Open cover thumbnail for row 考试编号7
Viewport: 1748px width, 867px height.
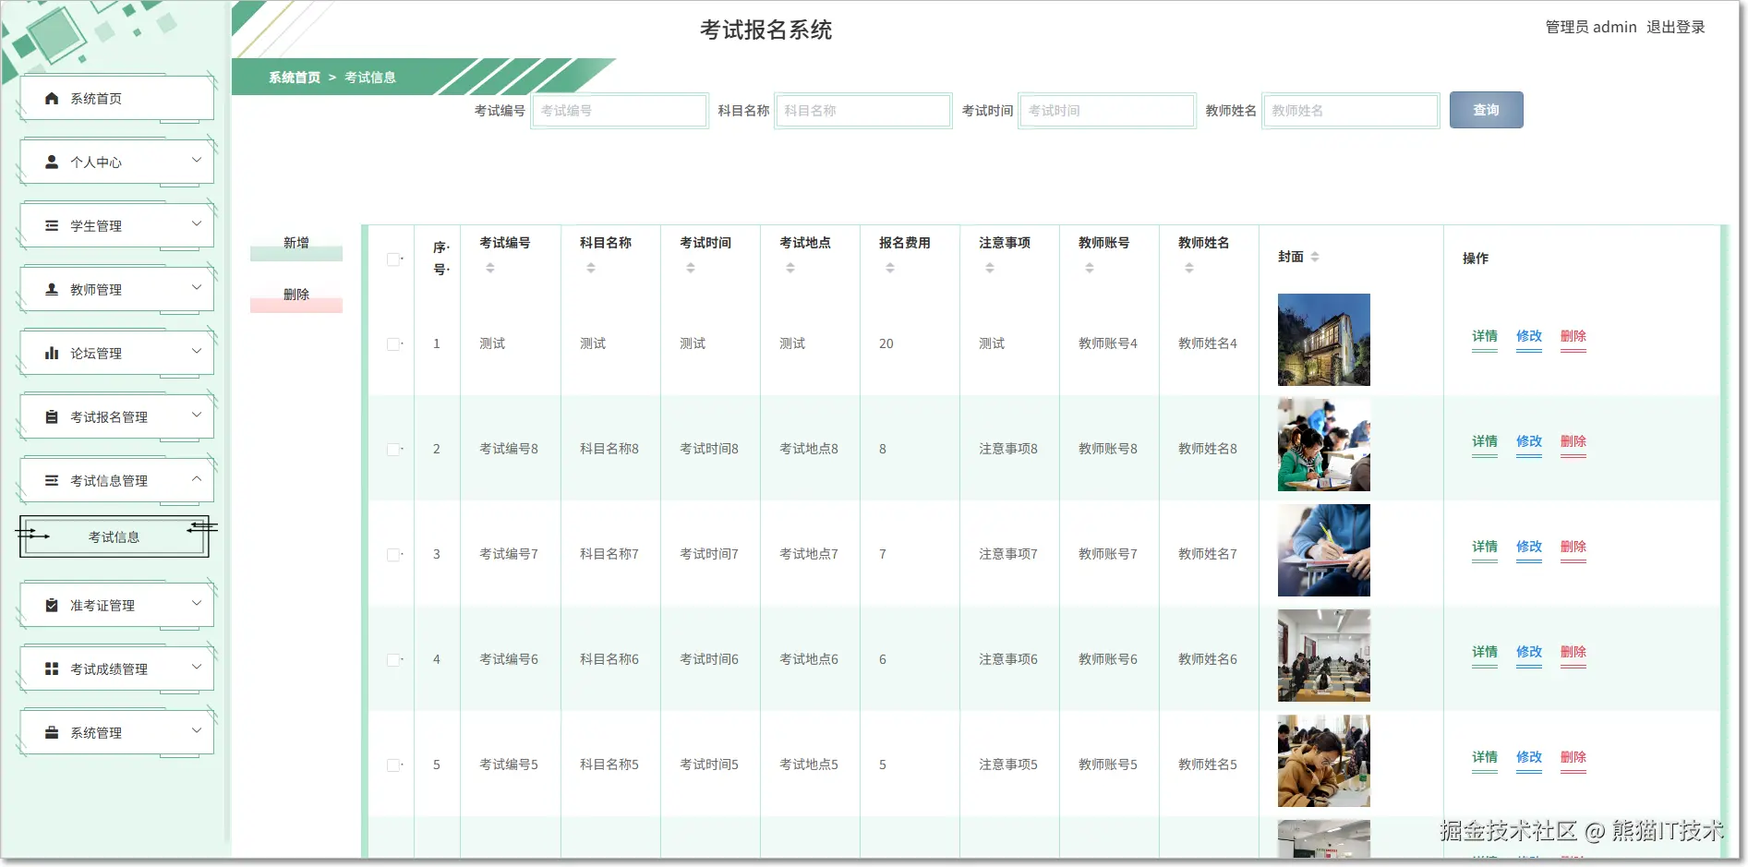(1324, 550)
